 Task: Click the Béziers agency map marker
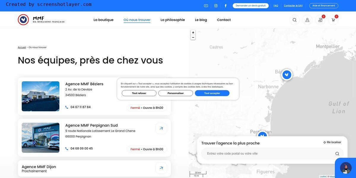click(x=287, y=74)
